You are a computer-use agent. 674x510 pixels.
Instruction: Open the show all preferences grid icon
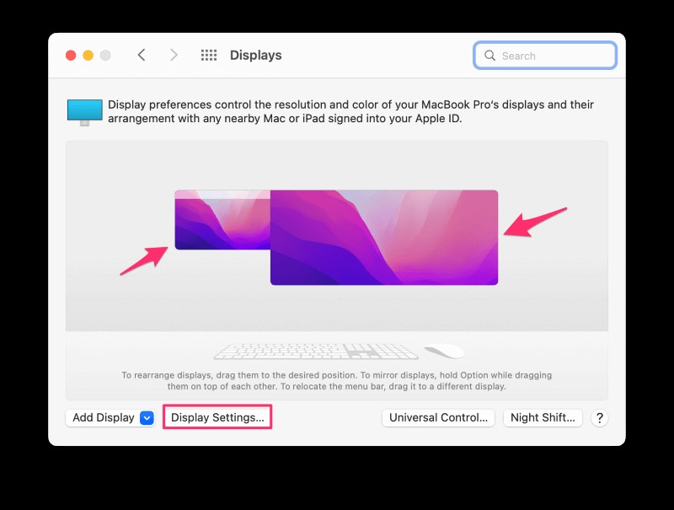tap(208, 55)
